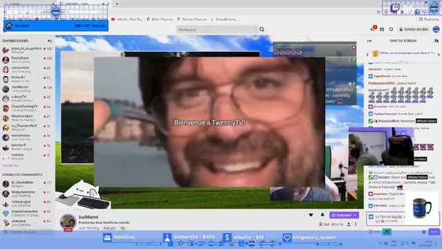This screenshot has width=442, height=249.
Task: Send the chat message with Chat button
Action: click(434, 232)
